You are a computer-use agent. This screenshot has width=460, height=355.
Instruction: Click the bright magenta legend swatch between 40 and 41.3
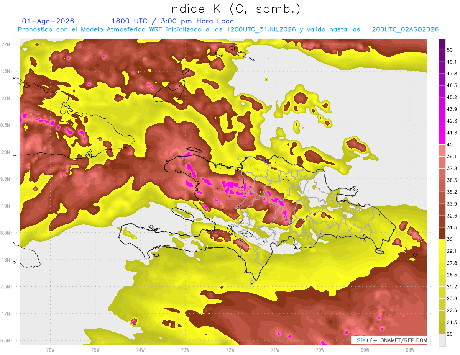(442, 139)
